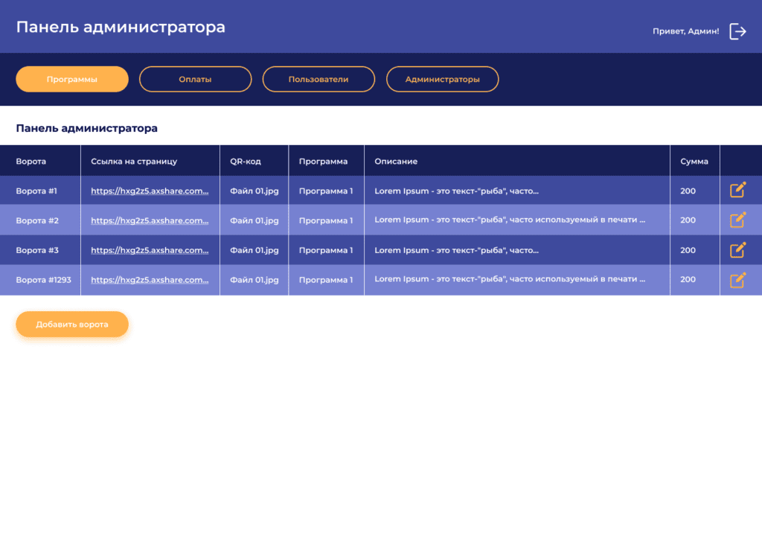762x542 pixels.
Task: Switch to the Оплаты tab
Action: tap(196, 79)
